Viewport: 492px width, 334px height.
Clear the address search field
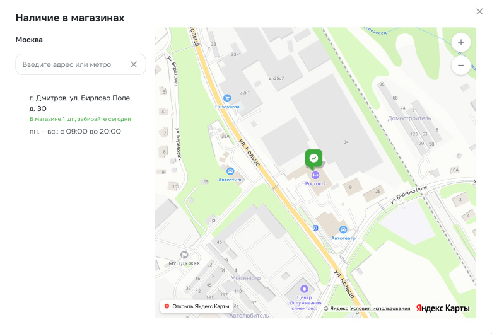(134, 64)
